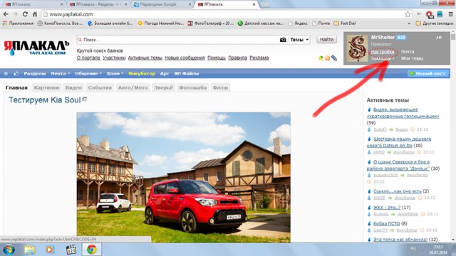The image size is (456, 256).
Task: Open the Яндекс bookmark
Action: click(298, 23)
